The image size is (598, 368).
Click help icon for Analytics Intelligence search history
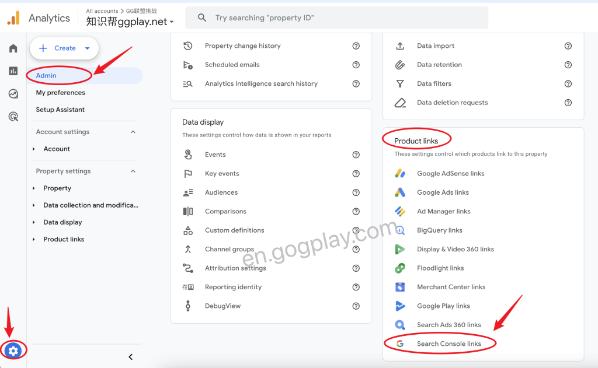coord(356,84)
